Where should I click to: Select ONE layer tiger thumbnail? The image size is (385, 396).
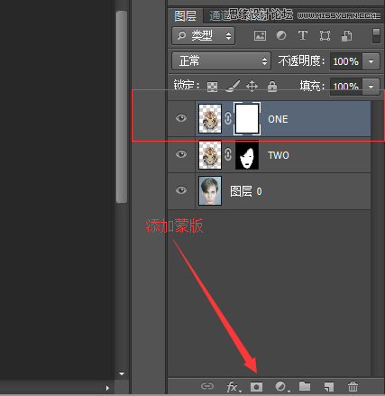click(x=210, y=118)
